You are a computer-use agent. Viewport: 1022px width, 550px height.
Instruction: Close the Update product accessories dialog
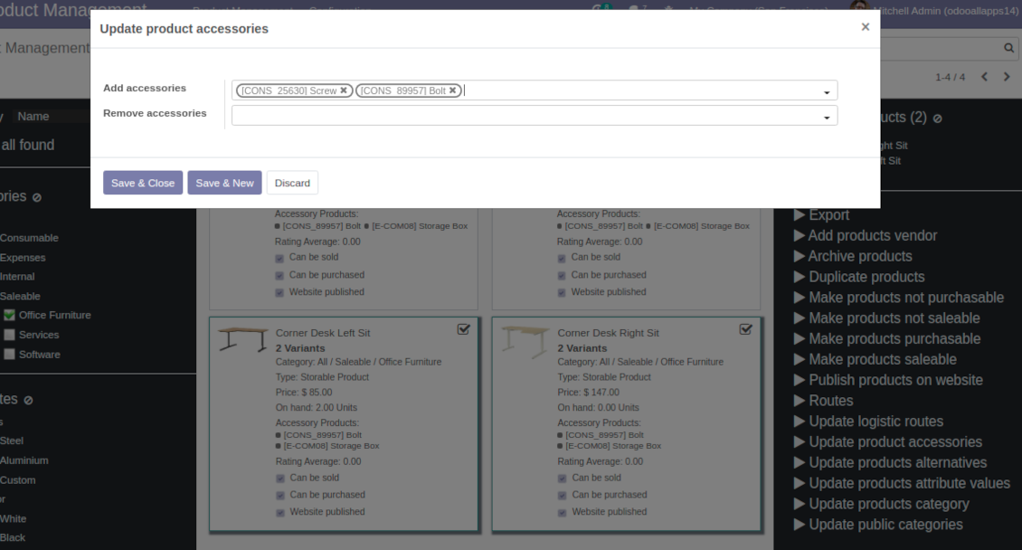point(865,27)
